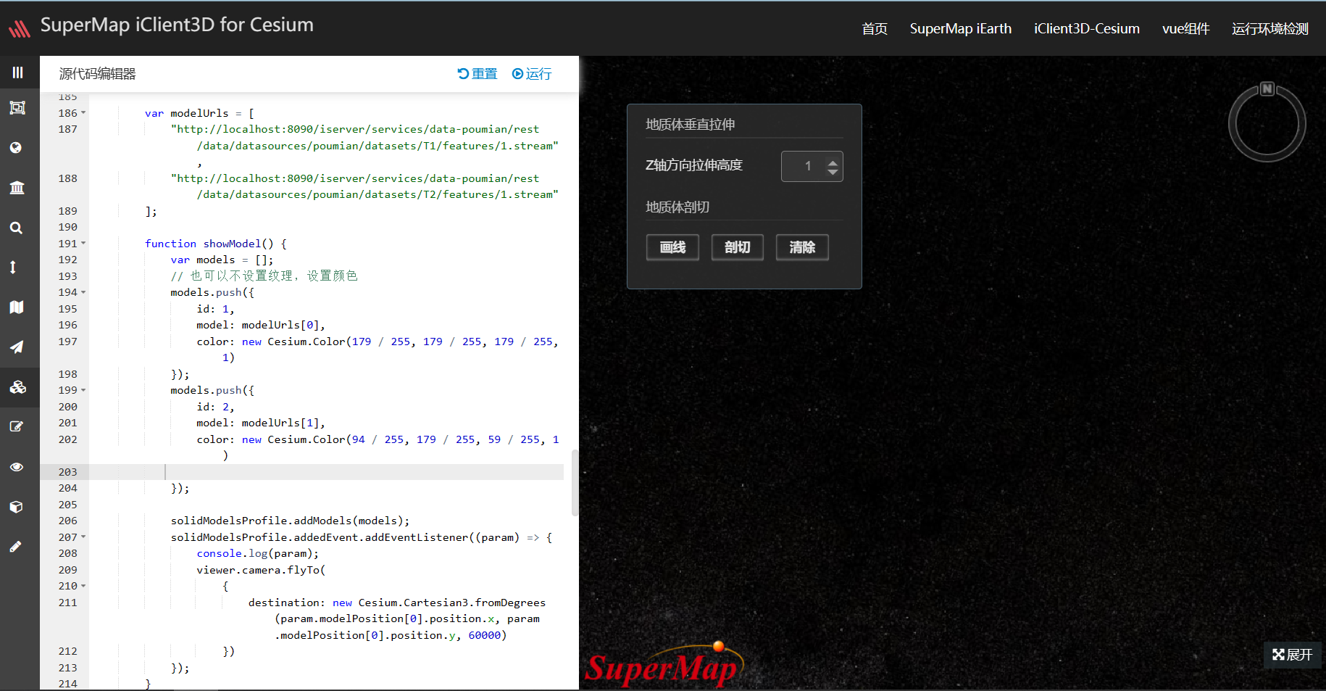1326x691 pixels.
Task: Open the globe category in sidebar
Action: [16, 148]
